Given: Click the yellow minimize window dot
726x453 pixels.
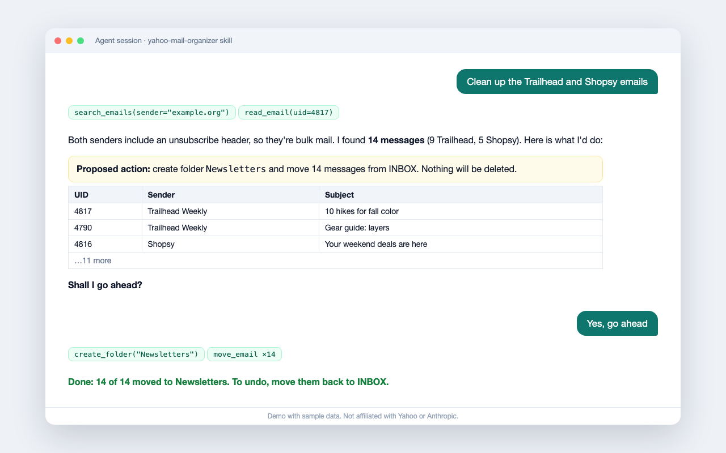Looking at the screenshot, I should coord(69,41).
